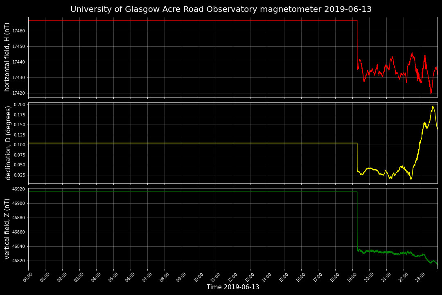
Task: Click the 0.125 tick on the declination axis
Action: point(20,135)
